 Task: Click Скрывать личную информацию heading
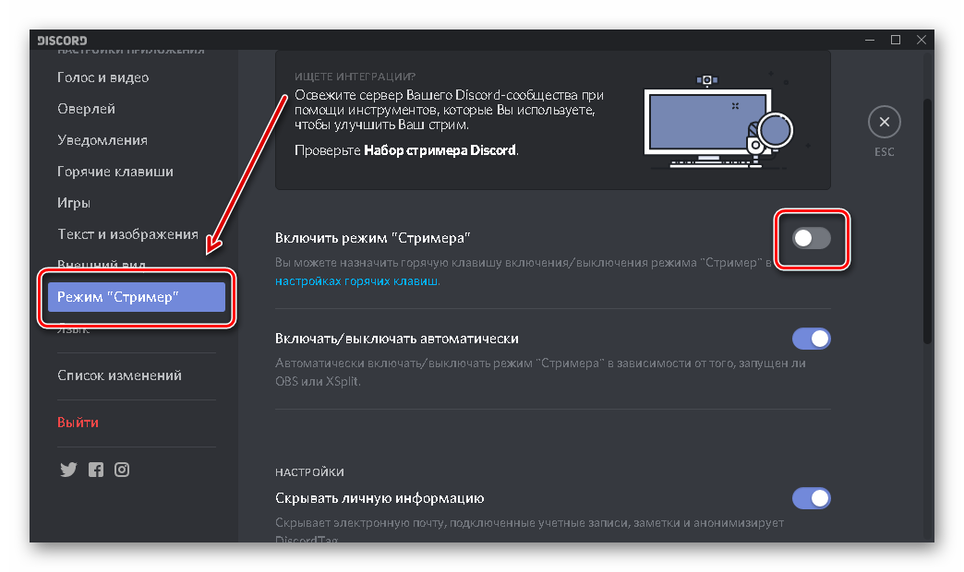coord(380,498)
